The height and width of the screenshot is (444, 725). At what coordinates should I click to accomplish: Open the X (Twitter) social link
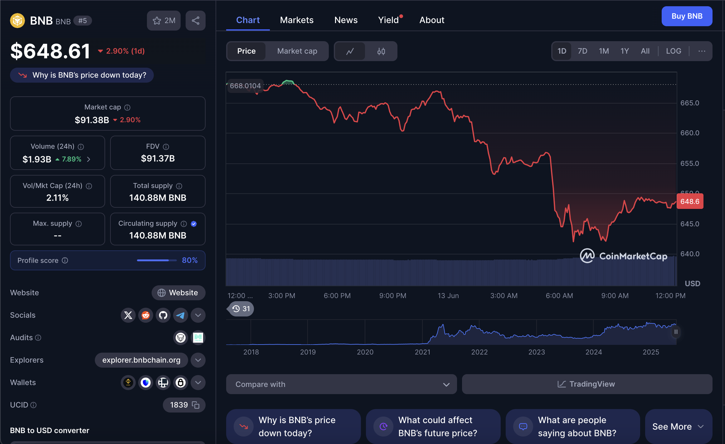128,315
